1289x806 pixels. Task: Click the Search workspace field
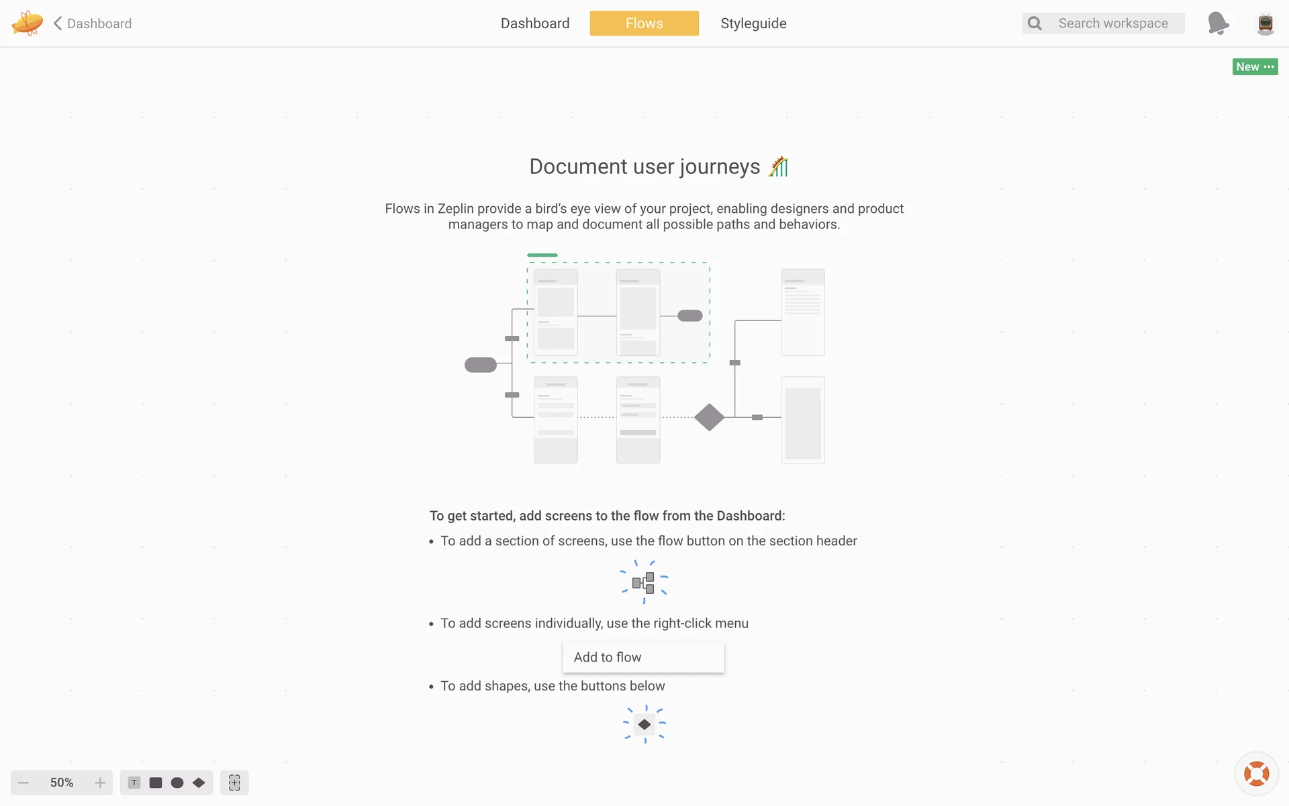1112,24
